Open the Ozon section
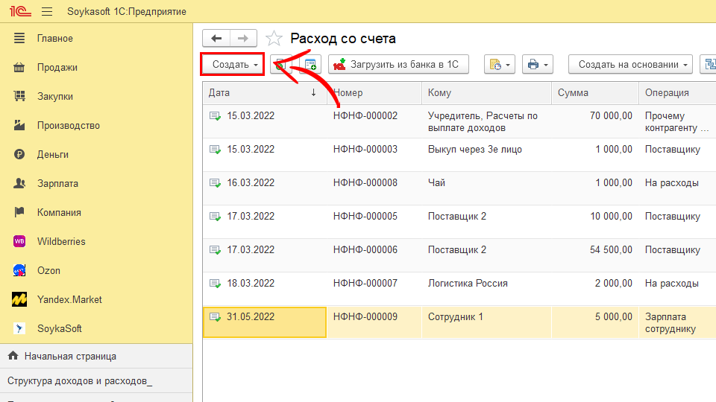The width and height of the screenshot is (716, 402). 48,270
